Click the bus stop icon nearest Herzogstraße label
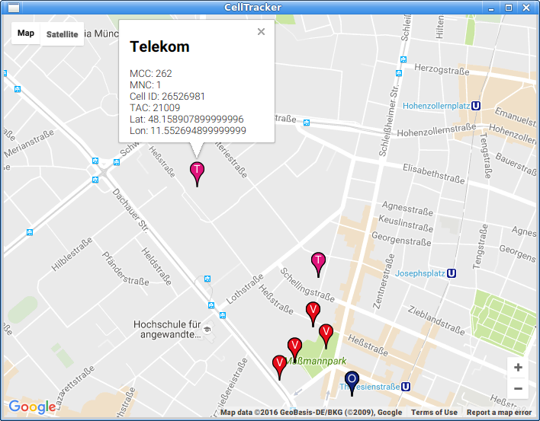The image size is (540, 421). pos(403,59)
